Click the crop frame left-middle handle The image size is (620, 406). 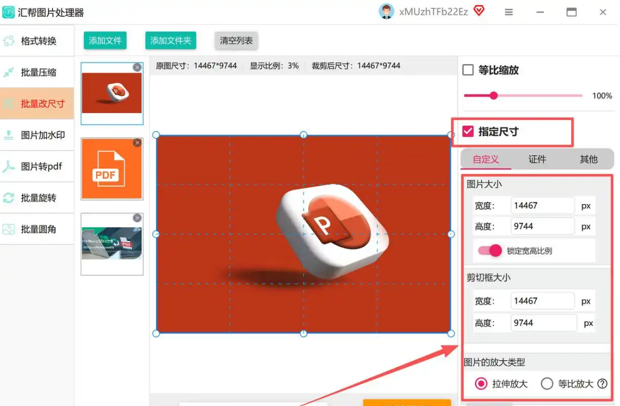tap(156, 234)
